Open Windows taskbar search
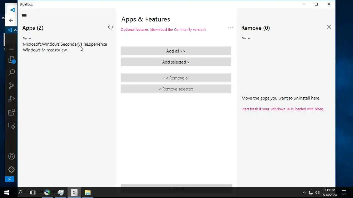The height and width of the screenshot is (198, 353). [20, 193]
